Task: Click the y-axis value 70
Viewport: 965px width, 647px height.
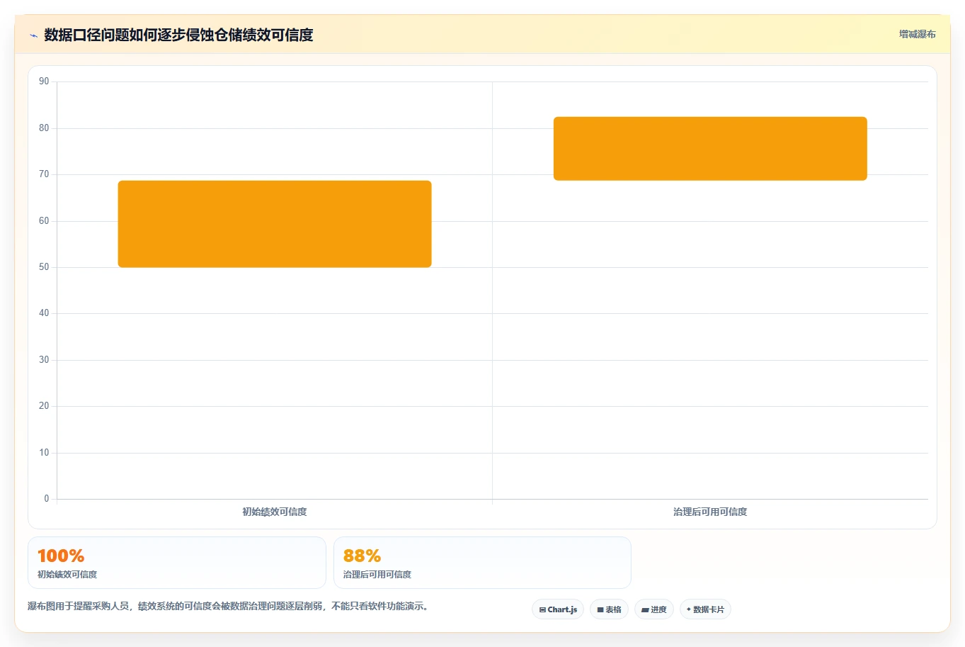Action: (44, 174)
